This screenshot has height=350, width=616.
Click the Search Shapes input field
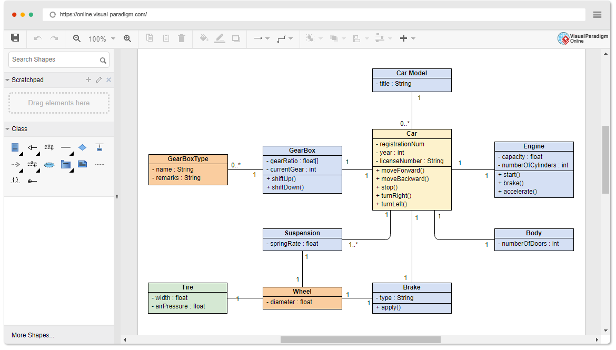59,59
